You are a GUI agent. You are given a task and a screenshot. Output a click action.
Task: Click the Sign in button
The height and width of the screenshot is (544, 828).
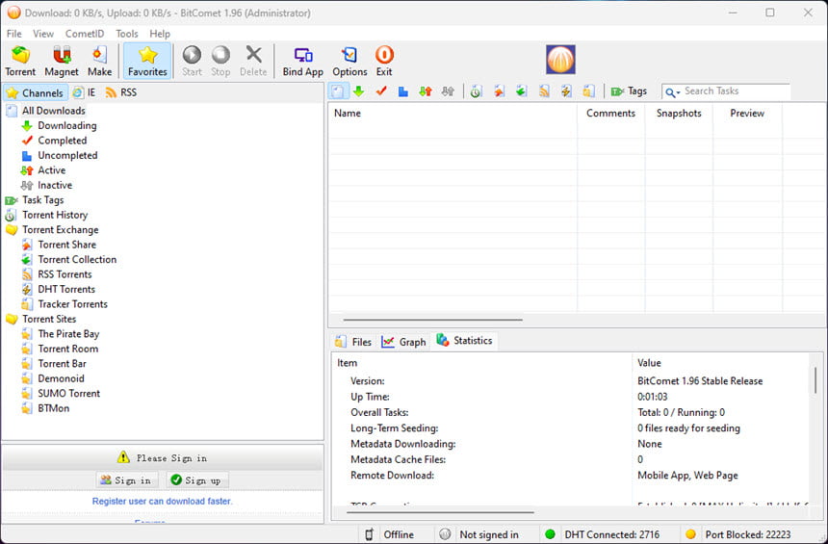127,480
